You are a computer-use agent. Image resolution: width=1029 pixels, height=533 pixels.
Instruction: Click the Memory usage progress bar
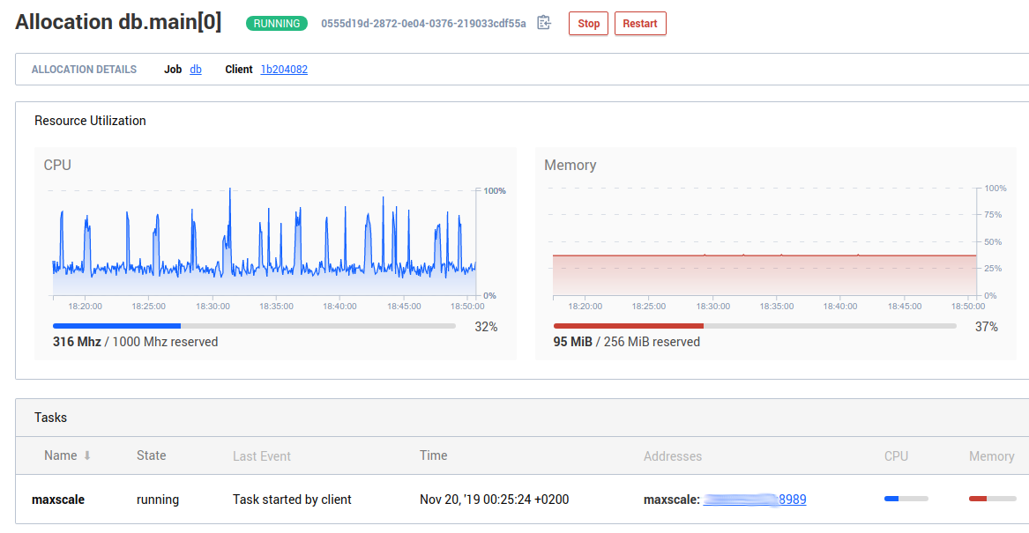754,326
